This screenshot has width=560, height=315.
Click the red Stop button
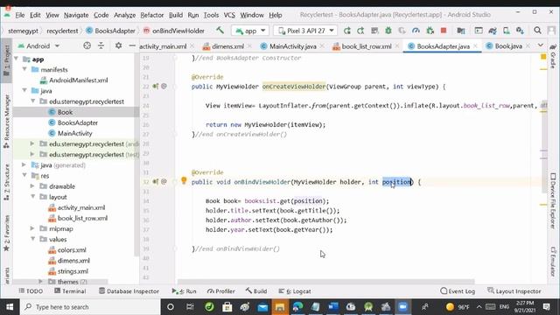pos(444,31)
